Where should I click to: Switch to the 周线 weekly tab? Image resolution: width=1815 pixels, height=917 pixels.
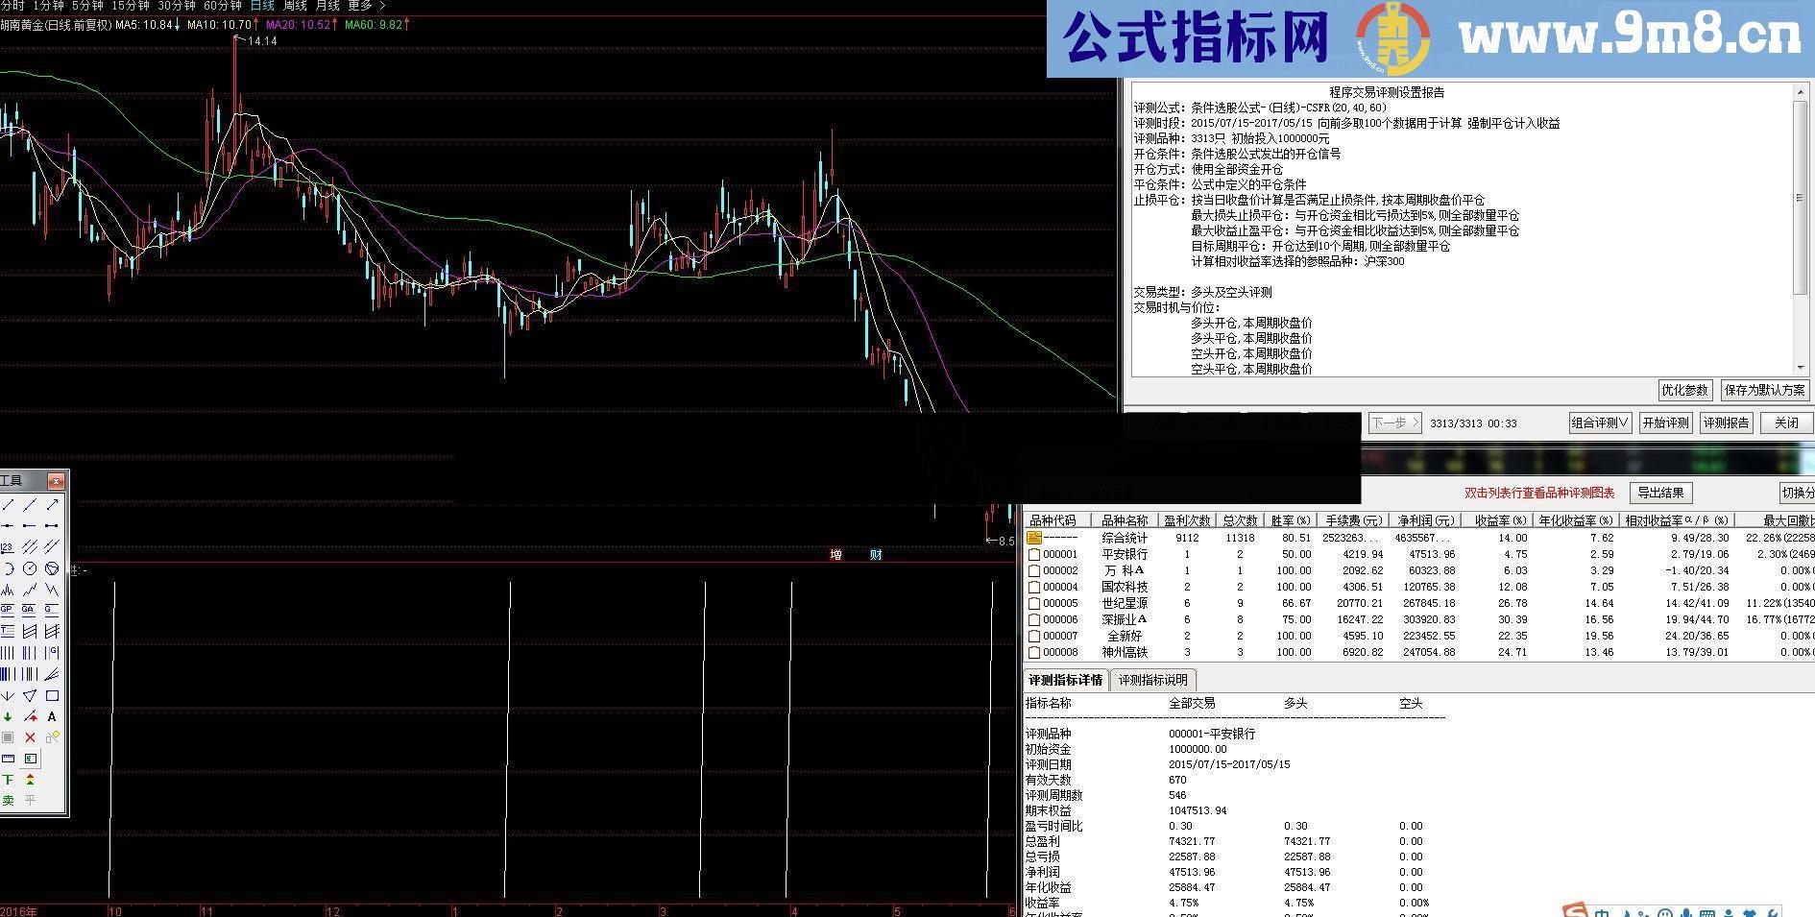[x=295, y=6]
